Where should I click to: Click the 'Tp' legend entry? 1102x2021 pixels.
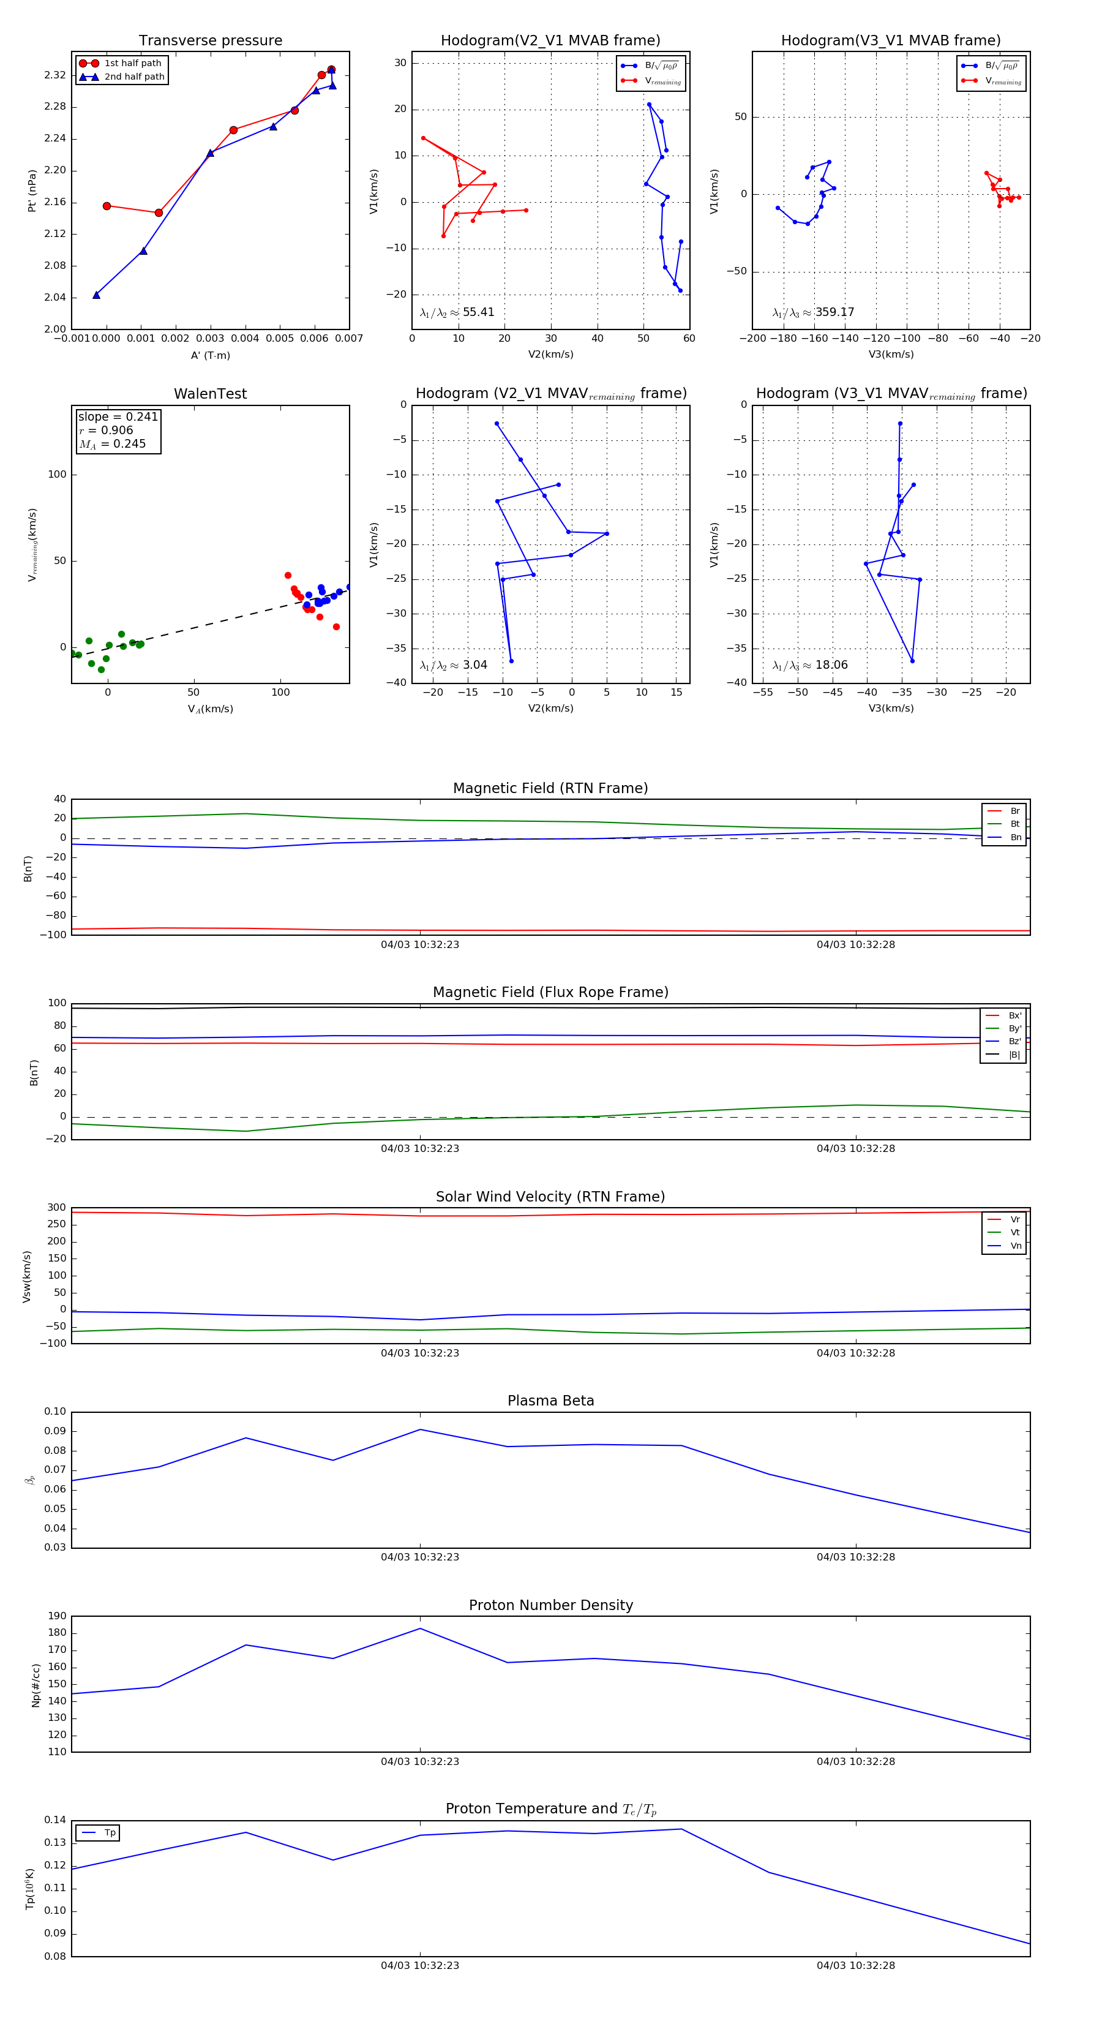tap(99, 1833)
